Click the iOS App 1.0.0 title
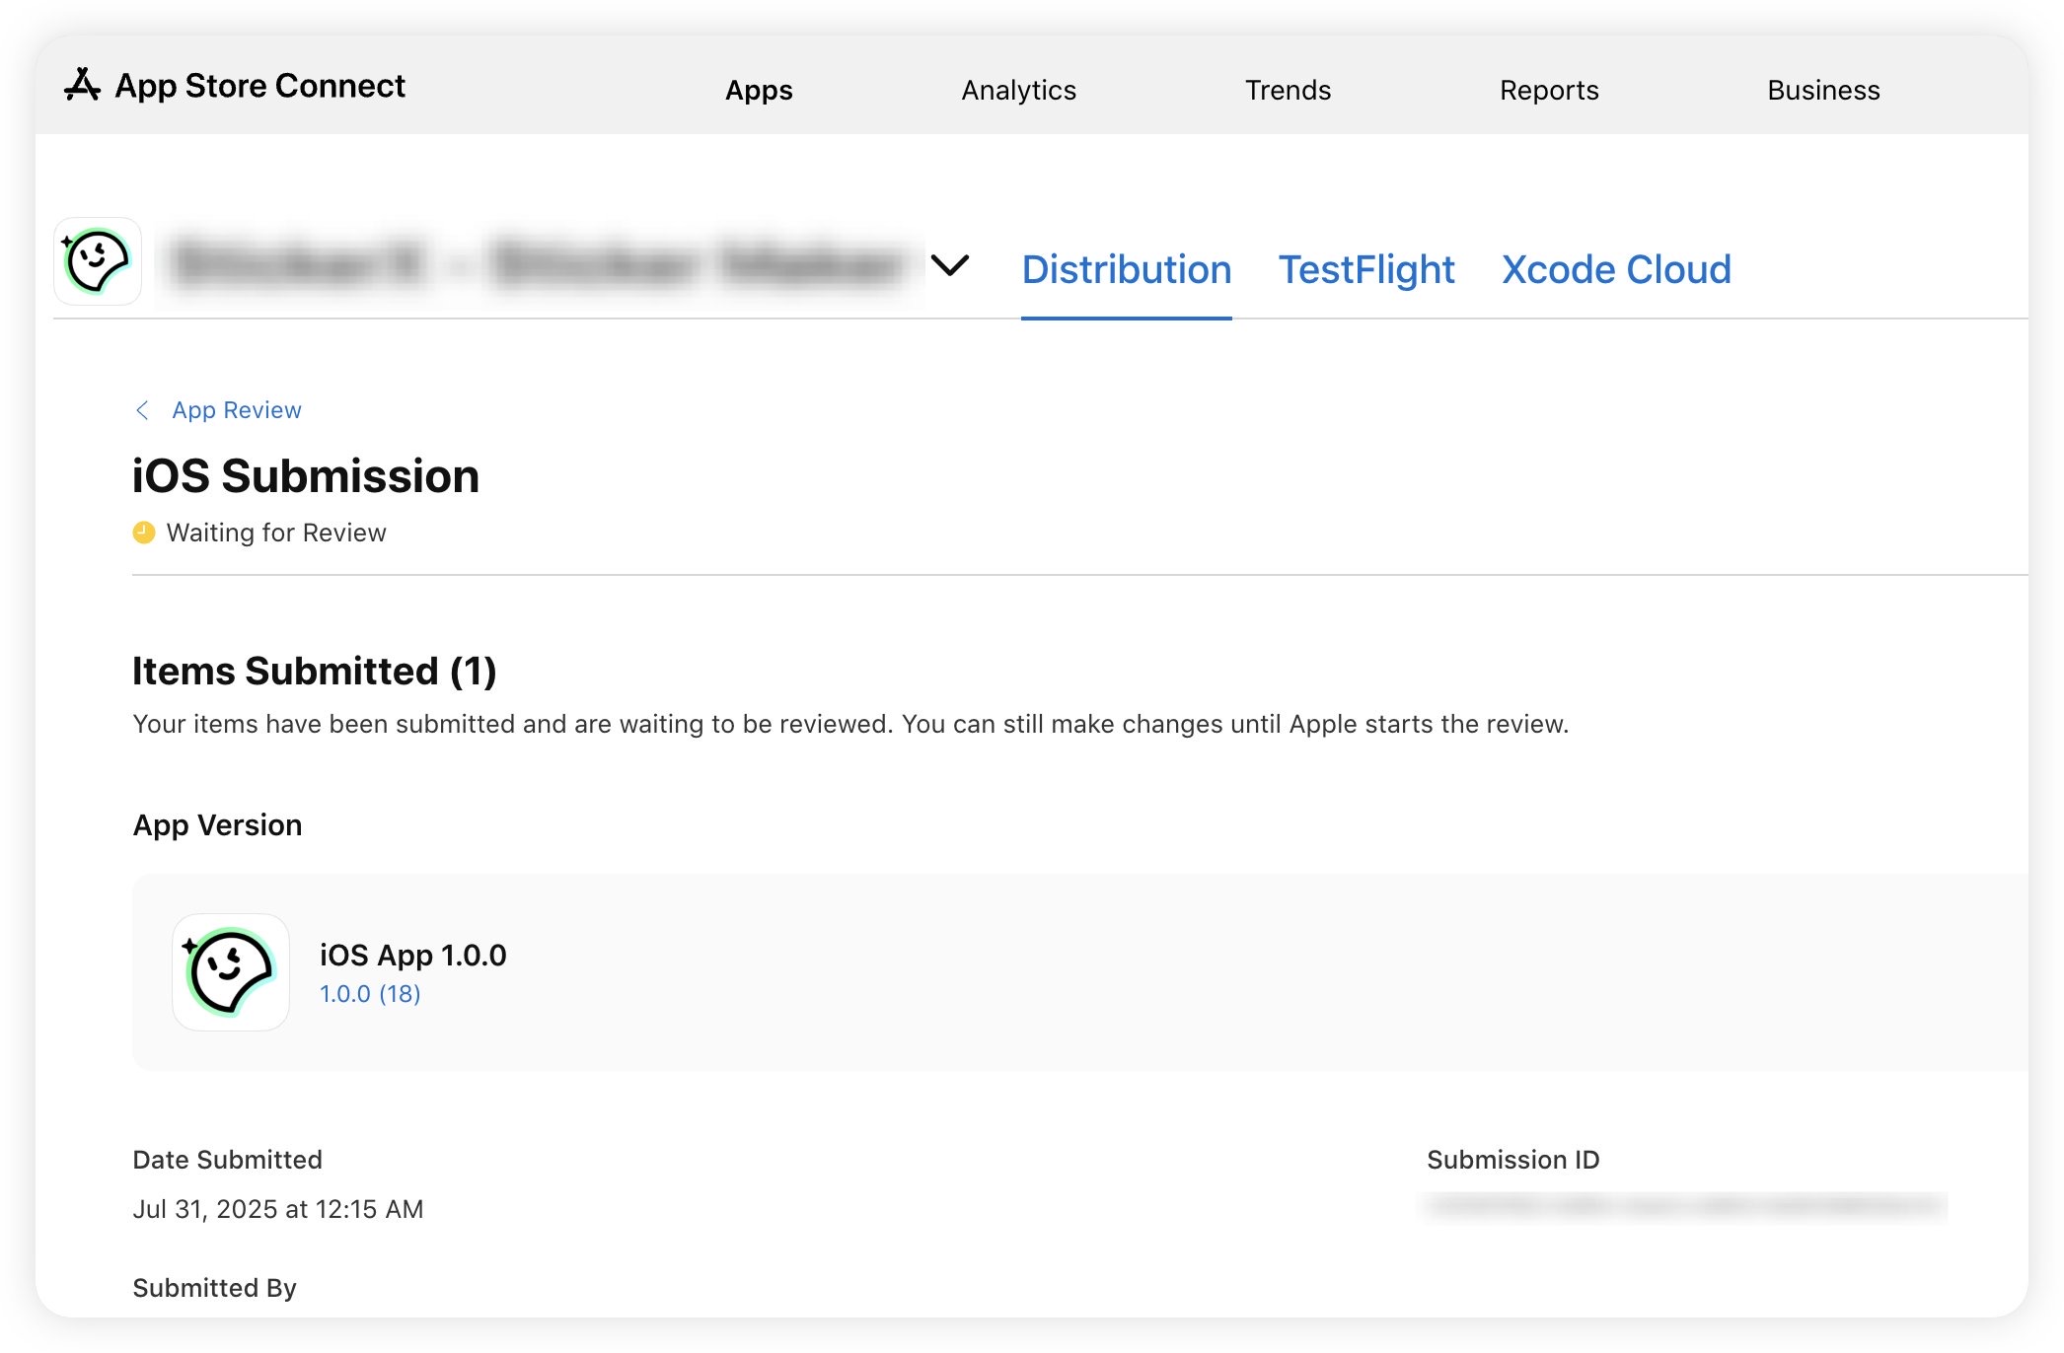2064x1353 pixels. (x=412, y=955)
